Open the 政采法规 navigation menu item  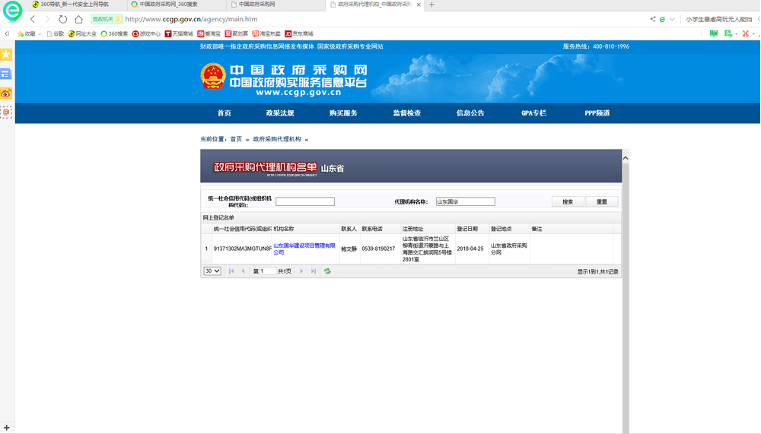[x=280, y=113]
